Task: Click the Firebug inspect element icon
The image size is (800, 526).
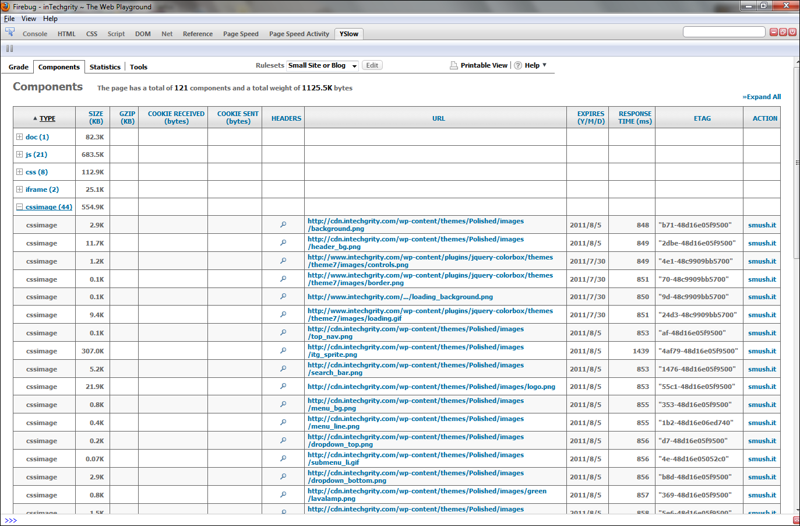Action: [x=10, y=32]
